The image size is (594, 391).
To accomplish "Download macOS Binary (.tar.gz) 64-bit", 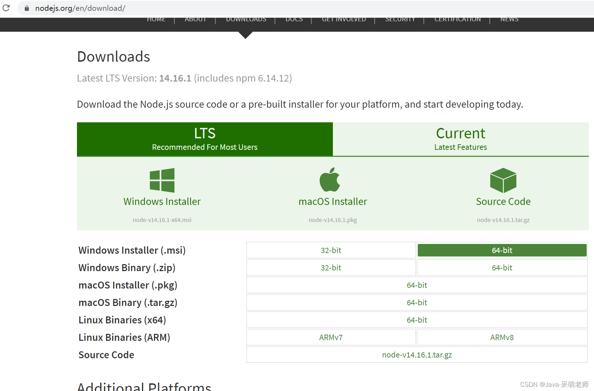I will pyautogui.click(x=417, y=302).
